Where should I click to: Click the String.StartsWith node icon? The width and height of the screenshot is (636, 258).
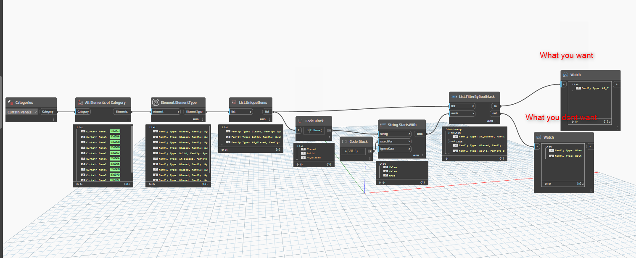383,124
